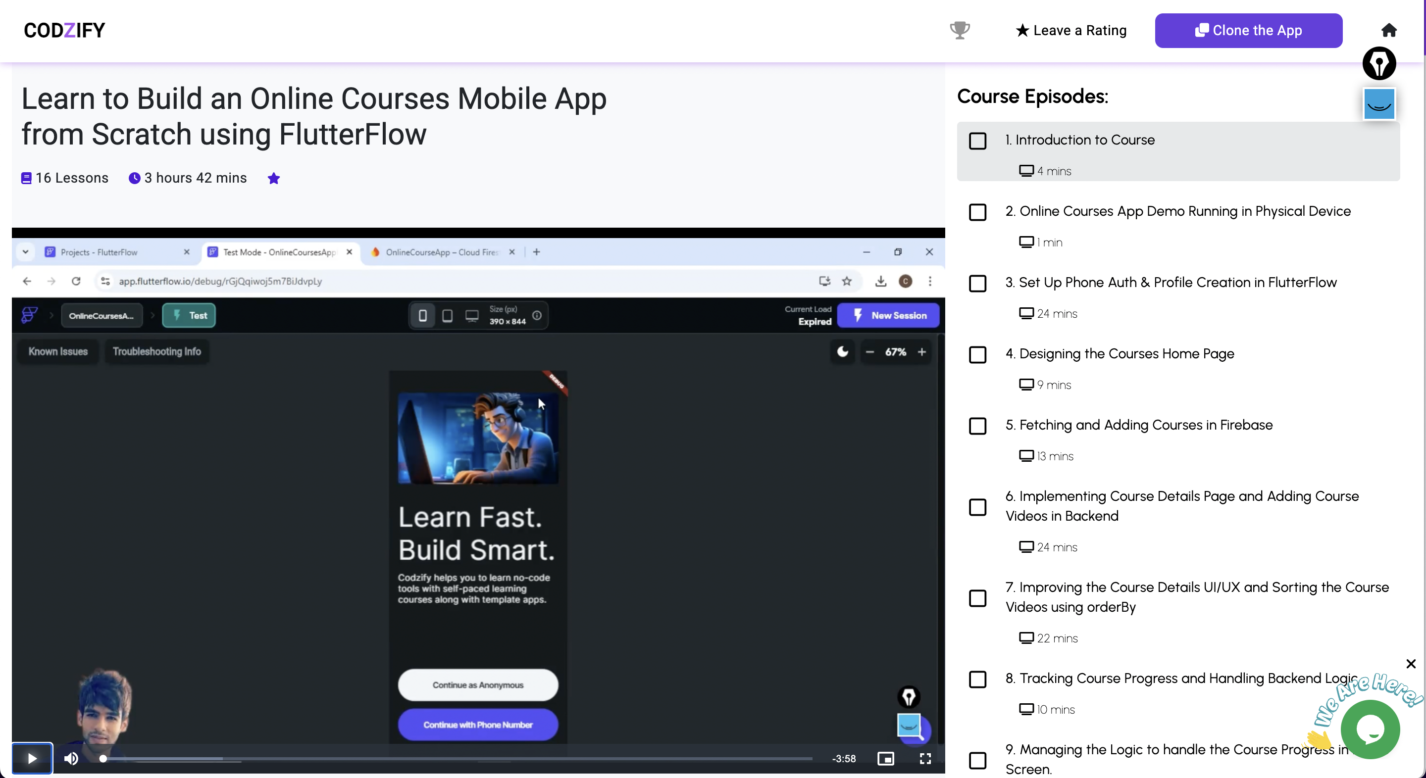
Task: Close the Projects - FlutterFlow tab
Action: pos(187,252)
